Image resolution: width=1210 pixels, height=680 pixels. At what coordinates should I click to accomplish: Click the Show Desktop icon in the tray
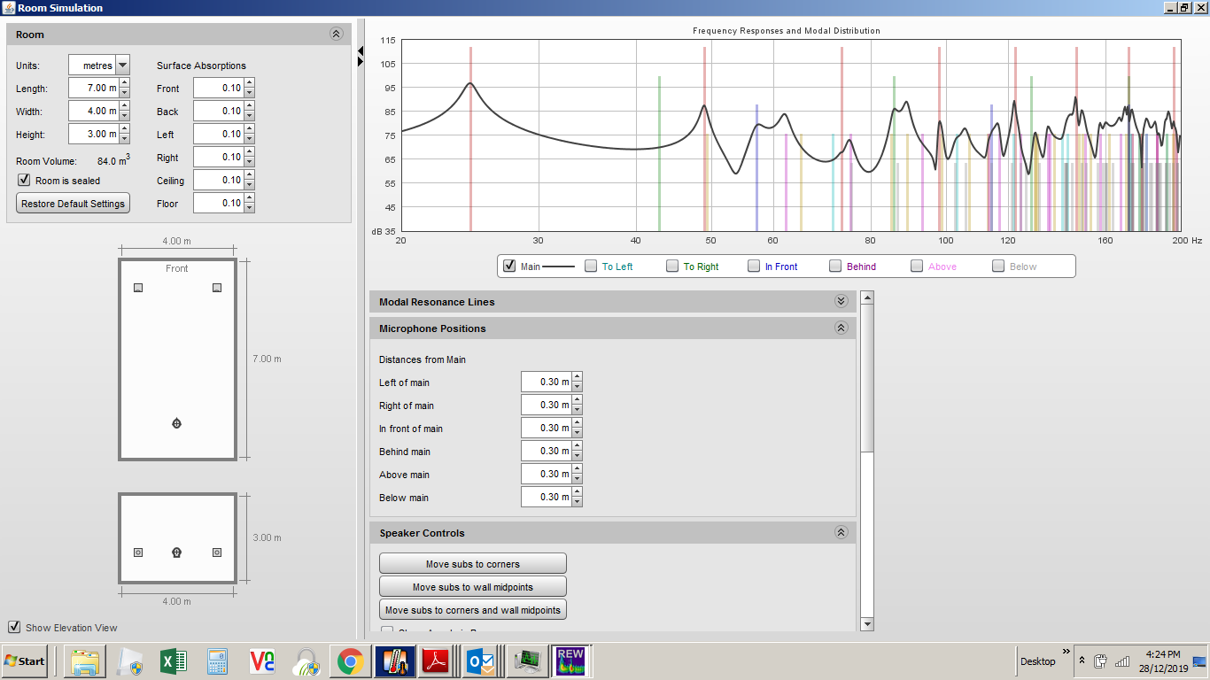[1200, 661]
